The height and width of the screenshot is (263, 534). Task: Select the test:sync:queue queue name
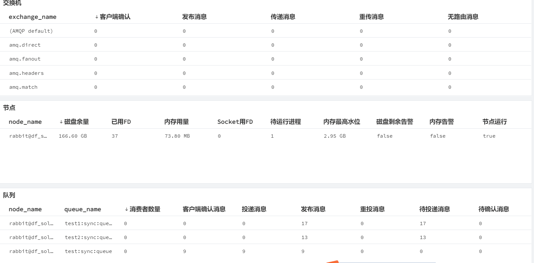[88, 251]
